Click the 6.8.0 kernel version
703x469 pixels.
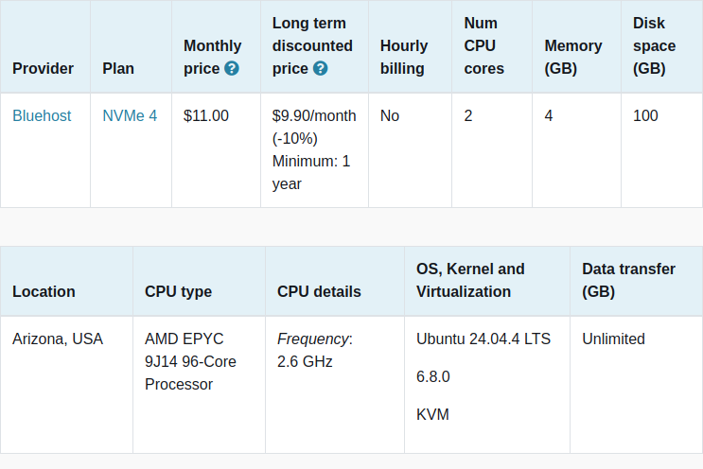coord(433,376)
